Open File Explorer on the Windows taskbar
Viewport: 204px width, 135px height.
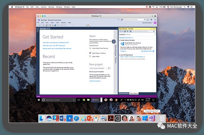pos(88,100)
